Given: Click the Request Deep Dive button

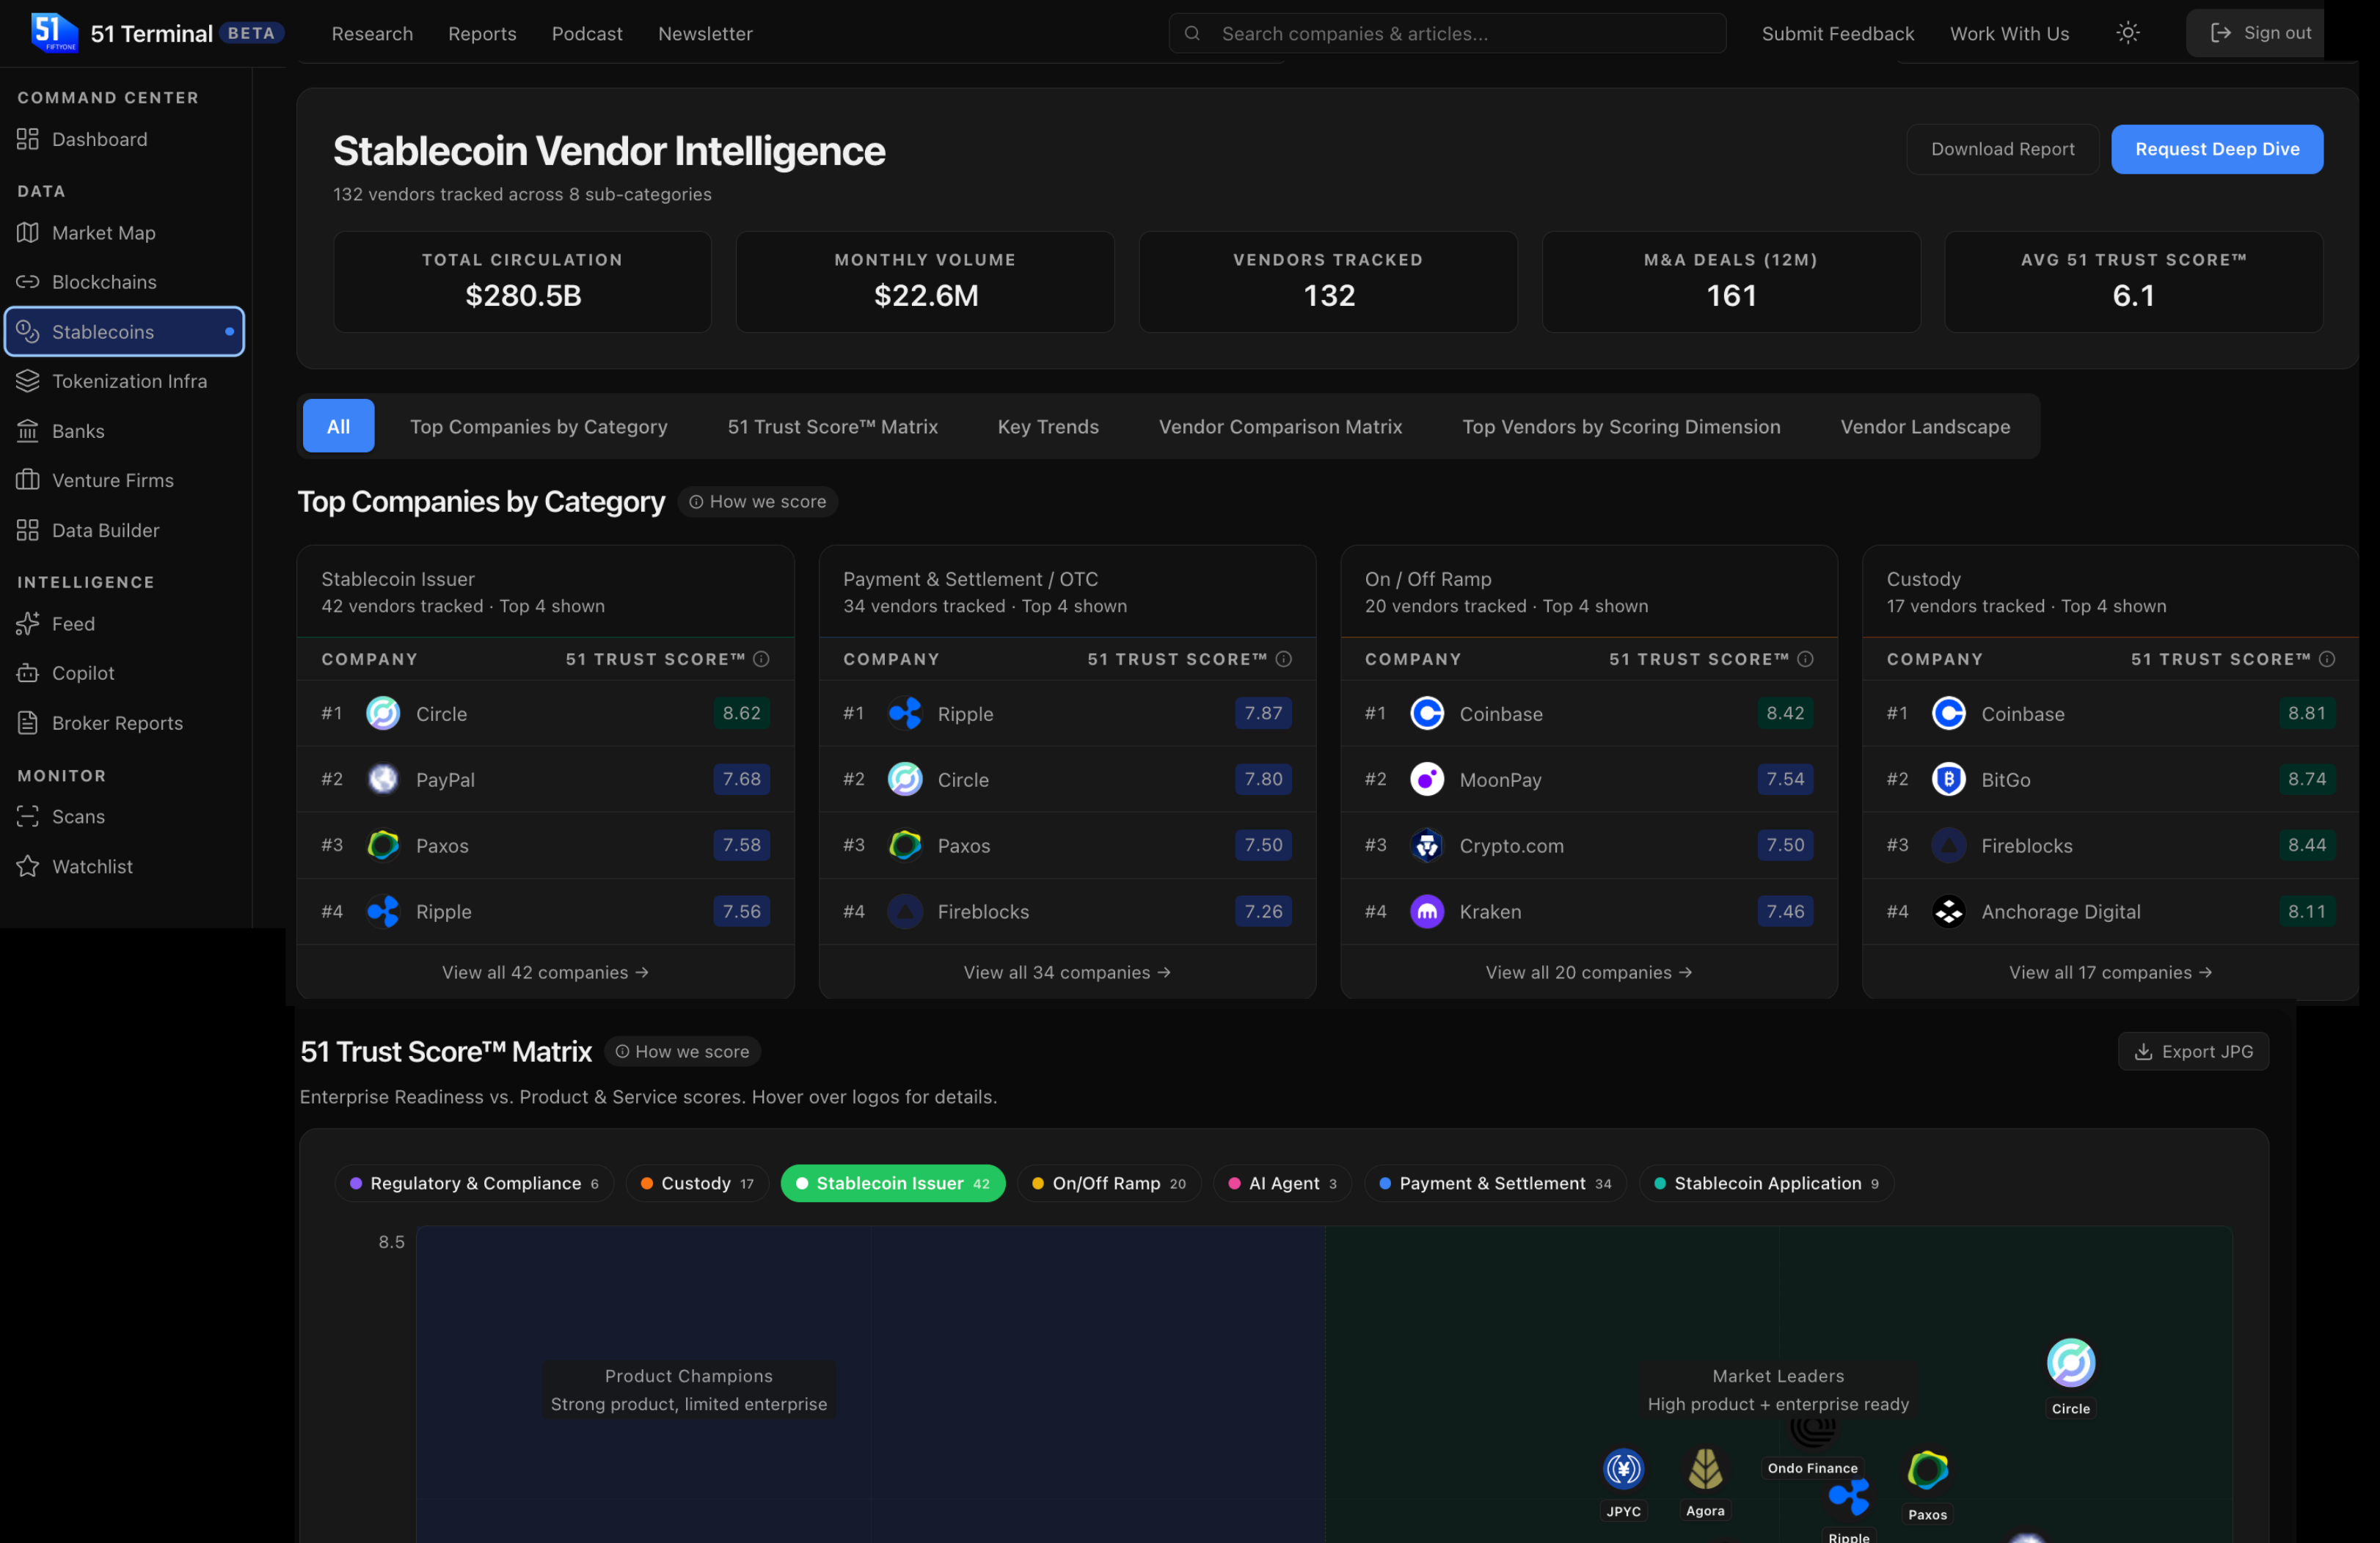Looking at the screenshot, I should point(2216,149).
